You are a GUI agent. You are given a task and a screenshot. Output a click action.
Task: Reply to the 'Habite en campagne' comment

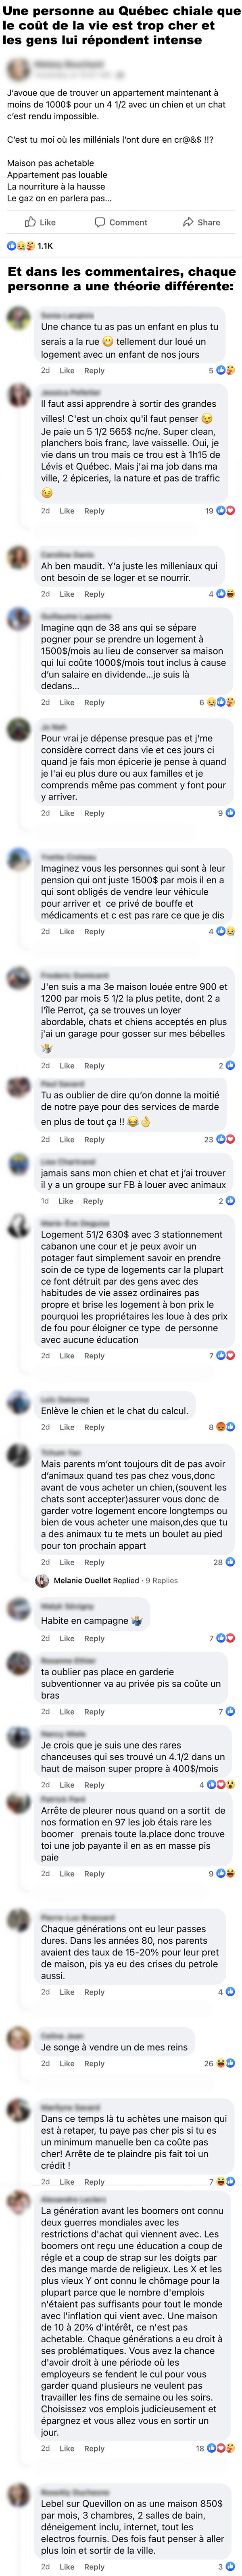(95, 1638)
